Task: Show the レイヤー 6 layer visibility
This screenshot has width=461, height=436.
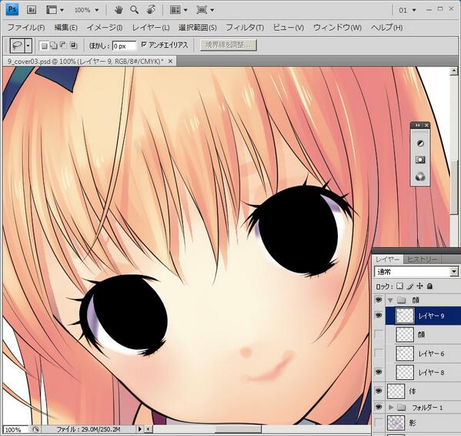Action: pos(379,353)
